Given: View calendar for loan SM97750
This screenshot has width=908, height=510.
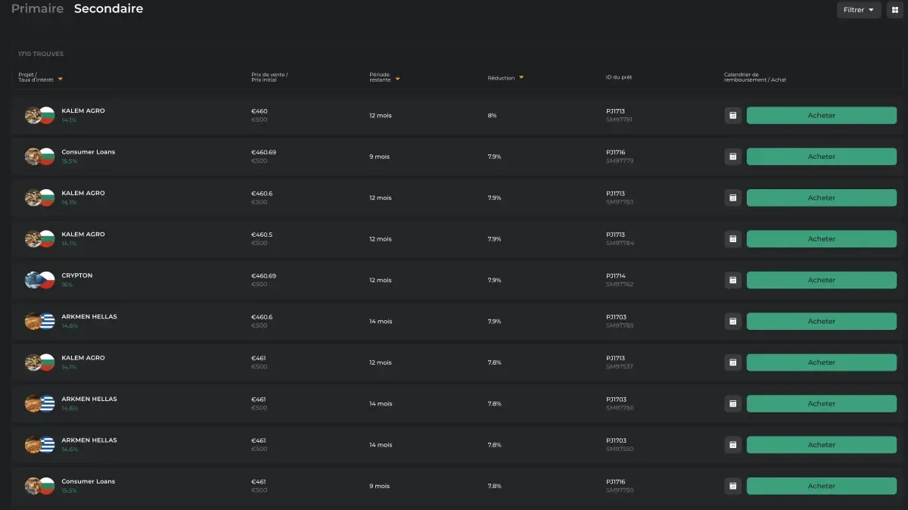Looking at the screenshot, I should click(732, 486).
